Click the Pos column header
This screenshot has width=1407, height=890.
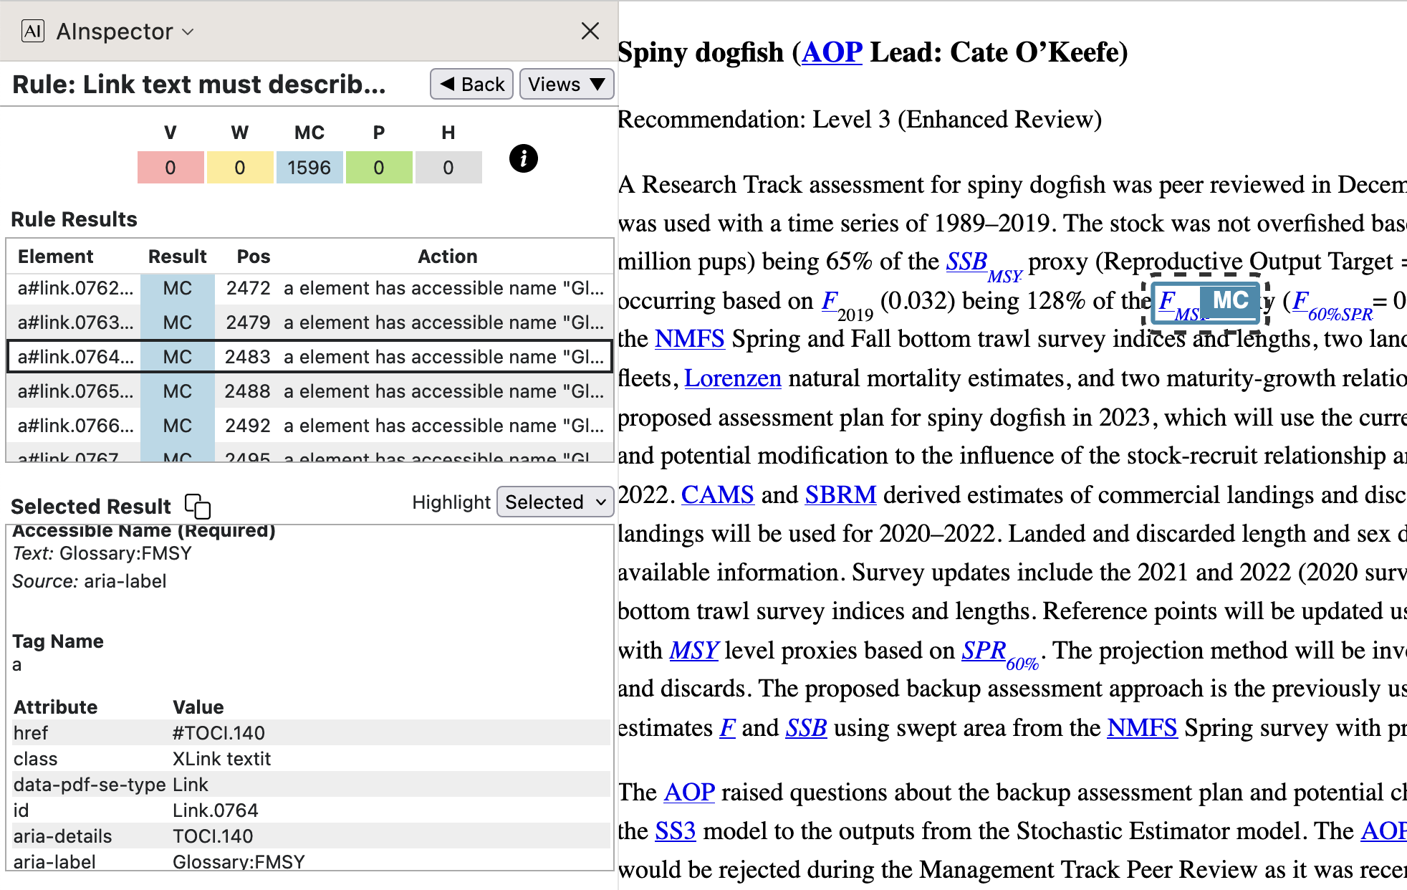[x=254, y=257]
